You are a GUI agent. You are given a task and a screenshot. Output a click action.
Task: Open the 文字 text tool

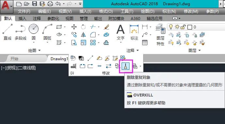coord(121,33)
